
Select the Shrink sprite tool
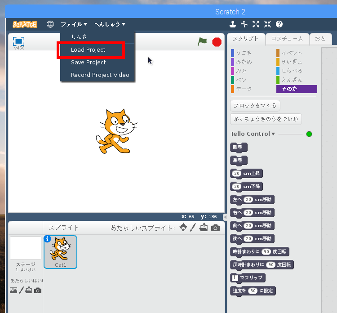pos(267,24)
